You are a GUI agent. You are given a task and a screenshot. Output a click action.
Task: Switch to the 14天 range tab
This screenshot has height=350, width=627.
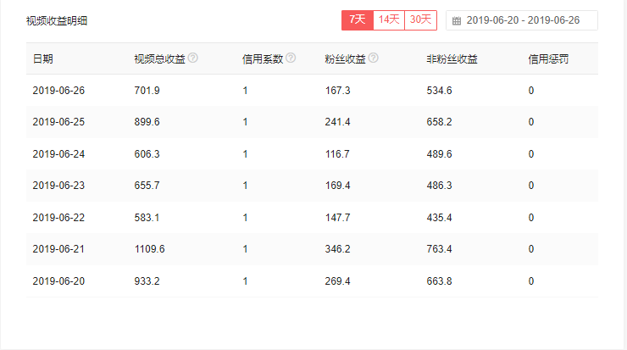pyautogui.click(x=389, y=20)
